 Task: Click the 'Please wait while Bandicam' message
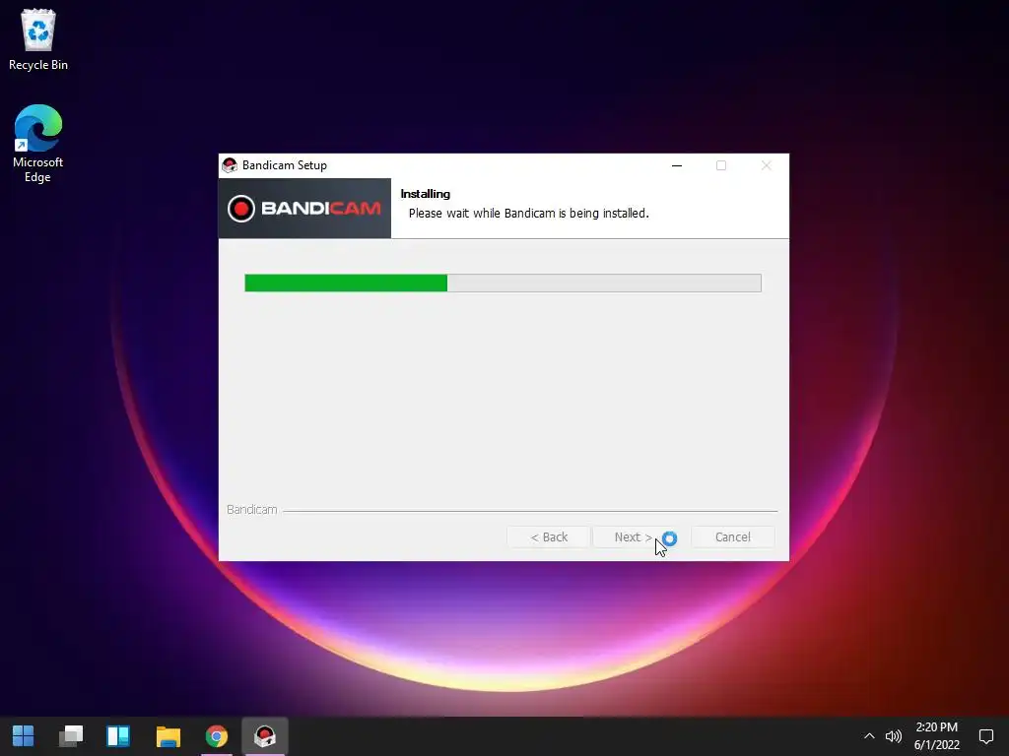point(529,213)
